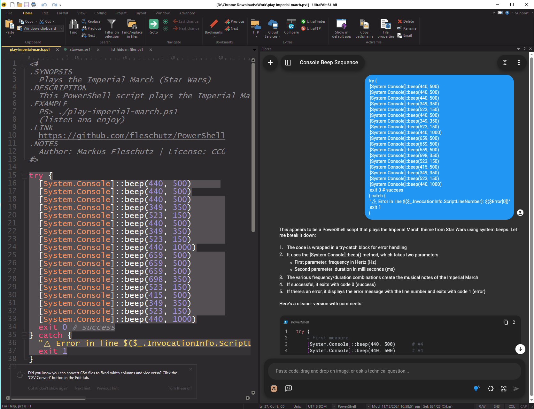
Task: Launch UltraFinder from the ribbon
Action: [313, 21]
